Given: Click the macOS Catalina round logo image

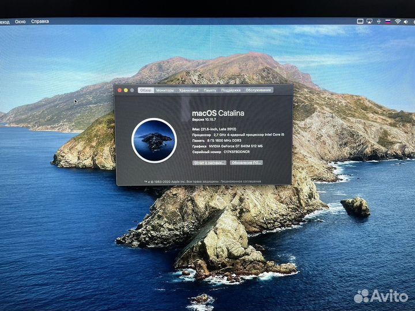Looking at the screenshot, I should (154, 140).
